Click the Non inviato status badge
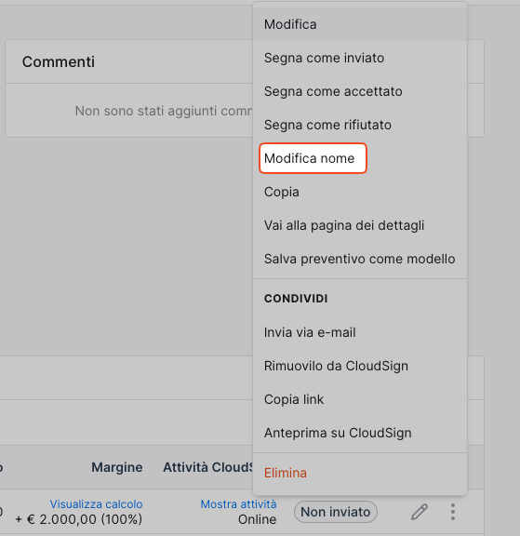This screenshot has width=520, height=536. (x=336, y=512)
